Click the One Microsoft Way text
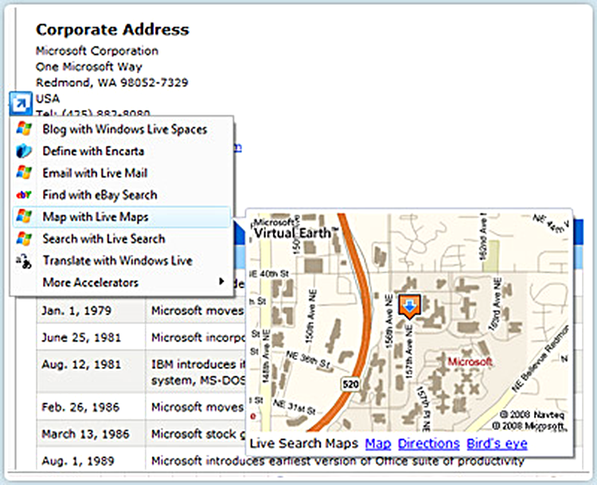The image size is (597, 485). [88, 67]
